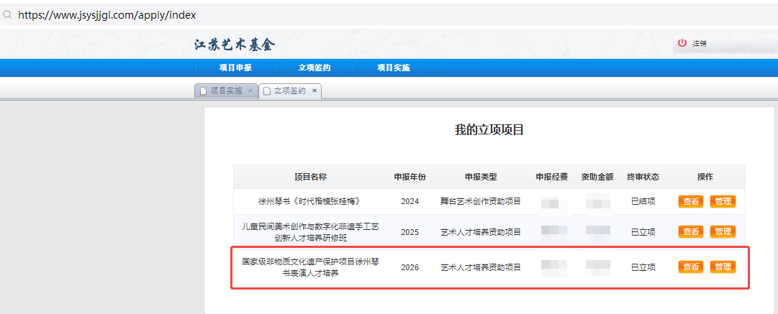Screen dimensions: 778x314
Task: Open the 立项签约 navigation menu
Action: pos(314,68)
